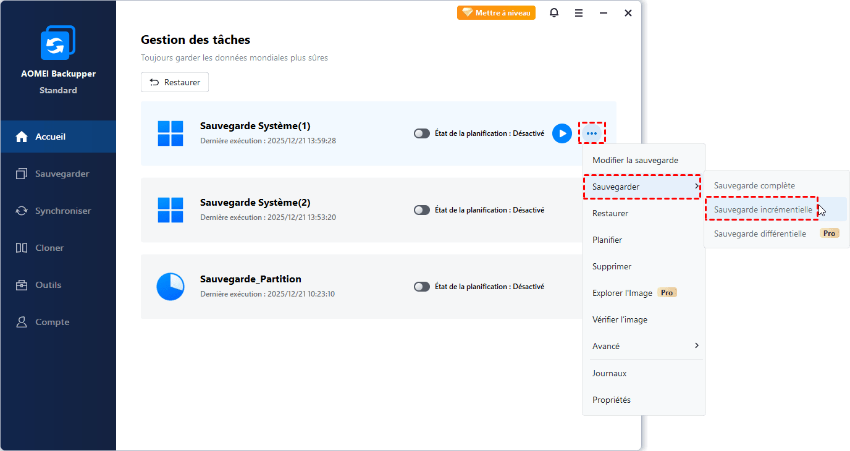Run Sauvegarde Système(1) with play button
The width and height of the screenshot is (850, 451).
562,133
